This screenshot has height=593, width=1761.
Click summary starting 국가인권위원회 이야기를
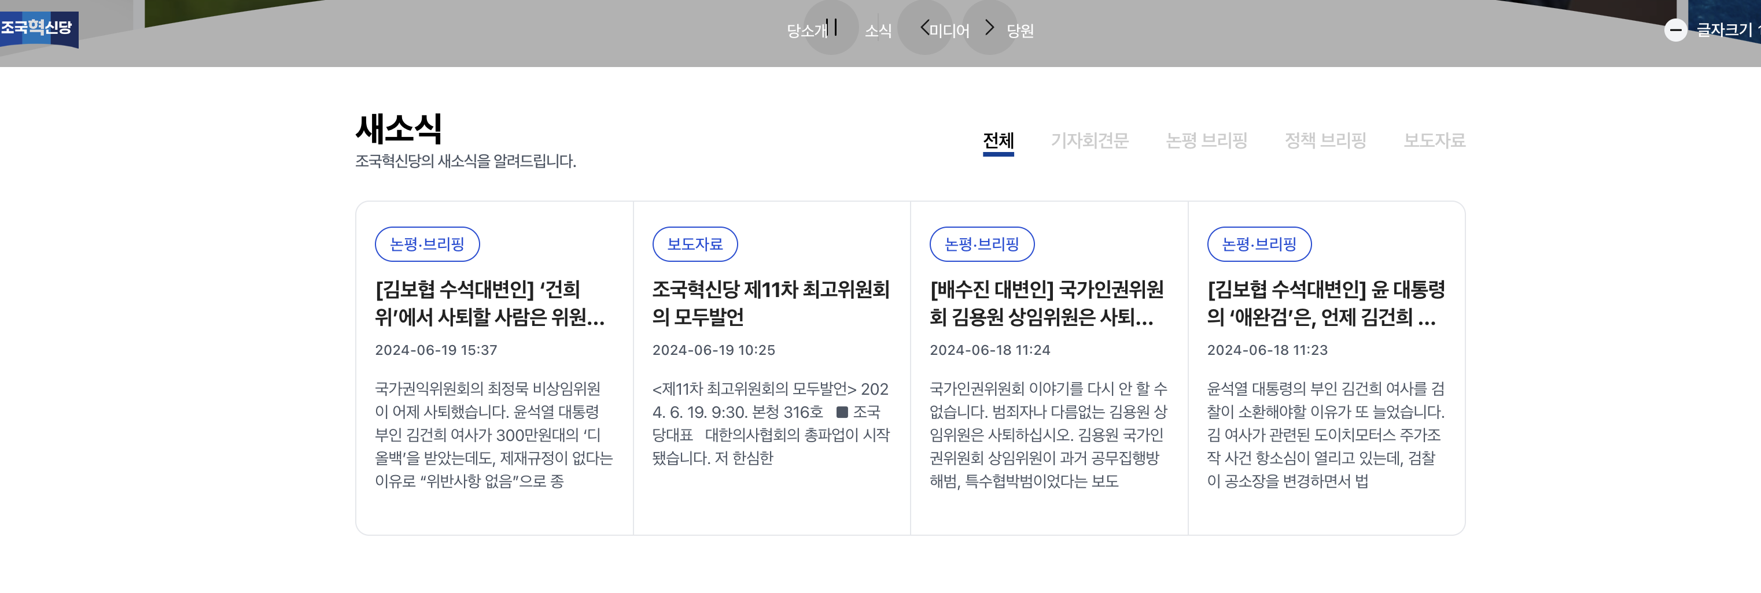[x=1049, y=435]
